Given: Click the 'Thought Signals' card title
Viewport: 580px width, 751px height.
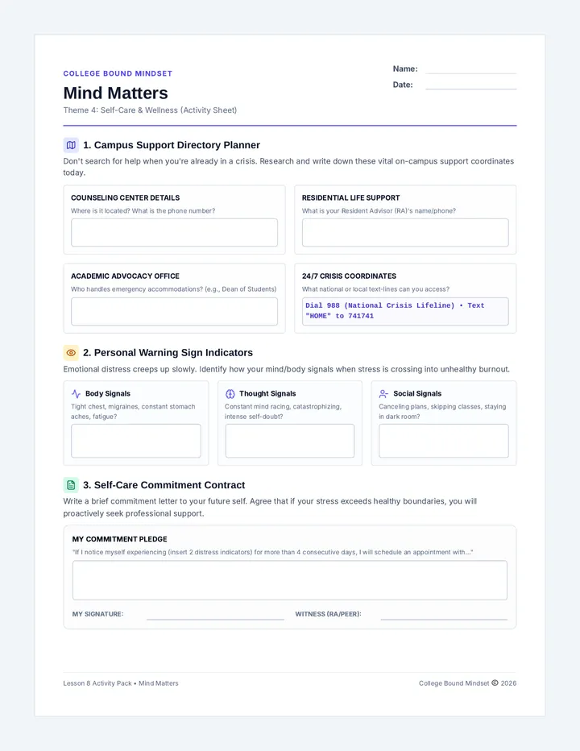Looking at the screenshot, I should coord(267,394).
